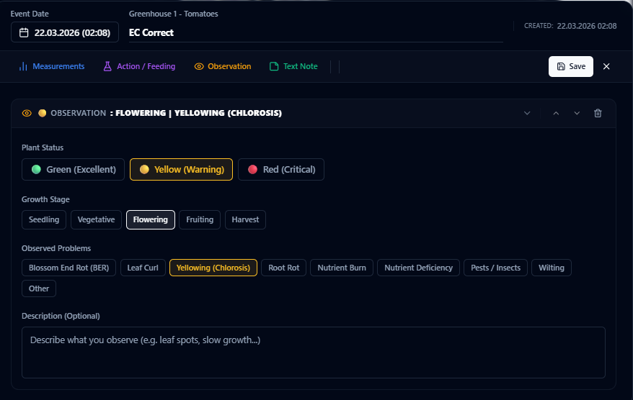Viewport: 633px width, 400px height.
Task: Click yellow status dot in observation header
Action: tap(42, 113)
